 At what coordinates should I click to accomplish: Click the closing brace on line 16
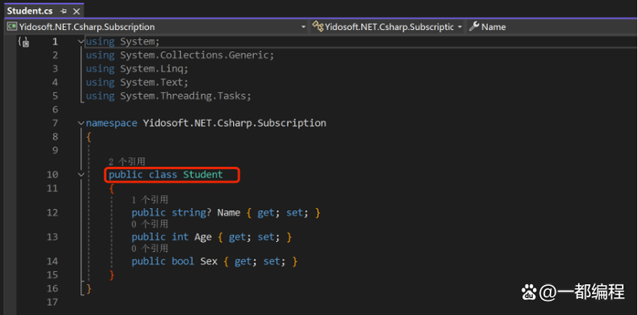point(89,289)
